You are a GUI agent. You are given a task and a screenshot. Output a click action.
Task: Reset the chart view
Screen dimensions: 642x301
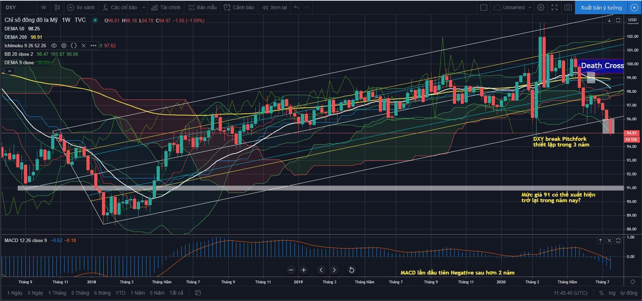(x=352, y=270)
